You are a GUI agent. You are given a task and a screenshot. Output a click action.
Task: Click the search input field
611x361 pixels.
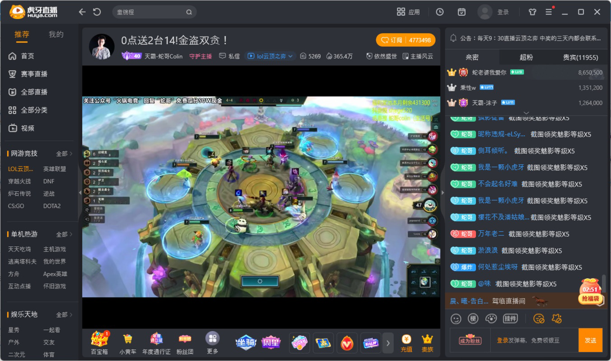(149, 12)
